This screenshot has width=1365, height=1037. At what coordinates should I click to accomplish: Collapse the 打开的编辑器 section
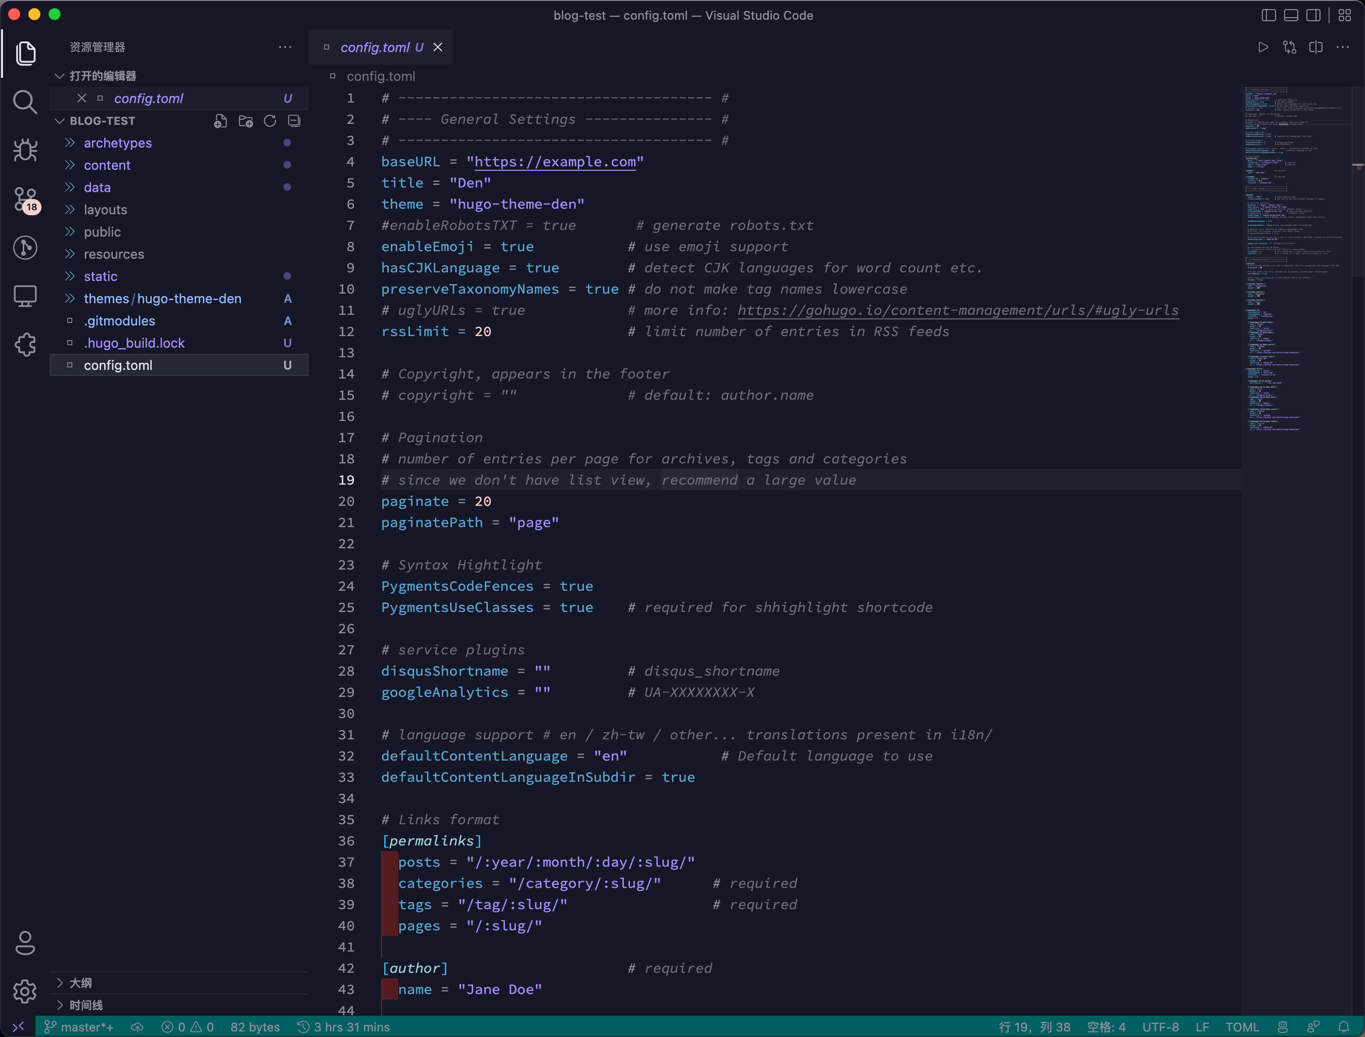(x=103, y=76)
